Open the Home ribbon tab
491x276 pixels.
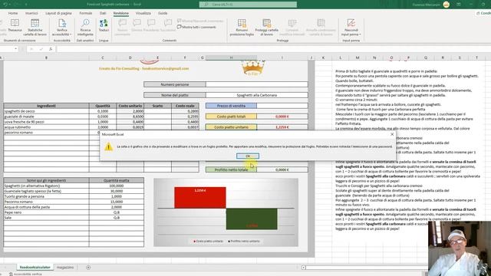13,13
